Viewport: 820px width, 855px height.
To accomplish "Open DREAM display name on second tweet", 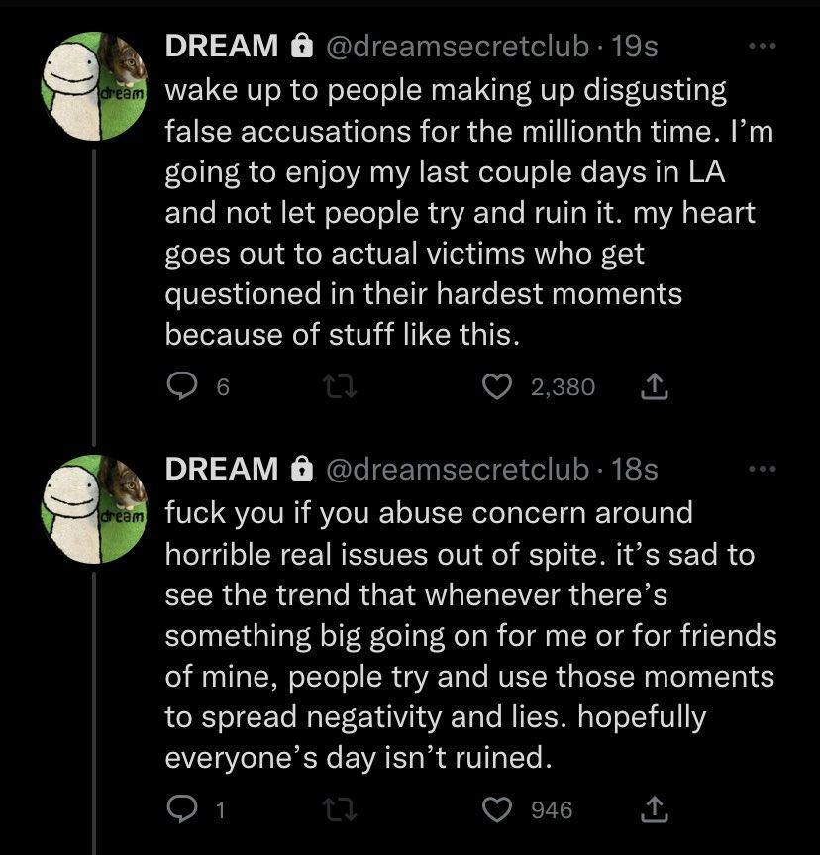I will (x=222, y=469).
